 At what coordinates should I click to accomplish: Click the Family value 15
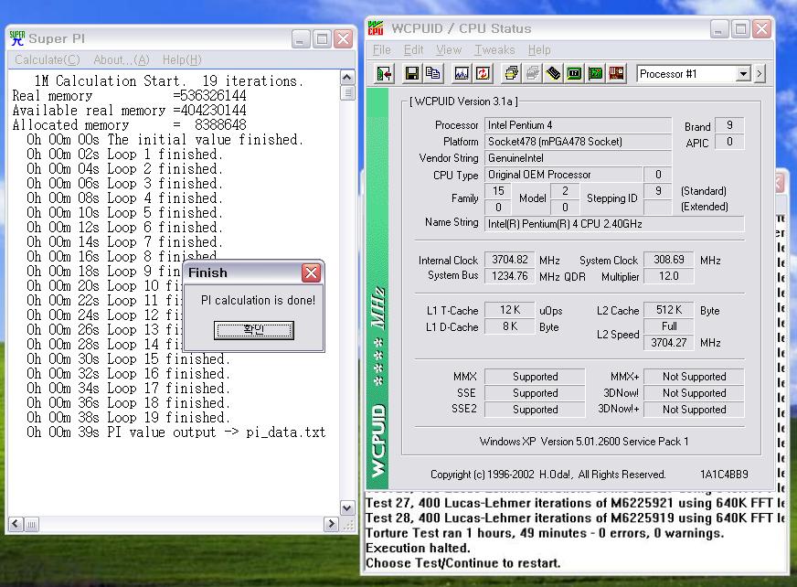(498, 191)
